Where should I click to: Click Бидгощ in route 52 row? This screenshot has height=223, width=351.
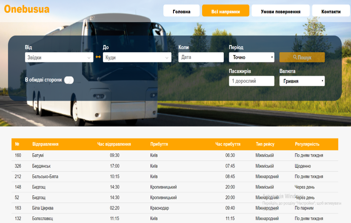point(39,198)
